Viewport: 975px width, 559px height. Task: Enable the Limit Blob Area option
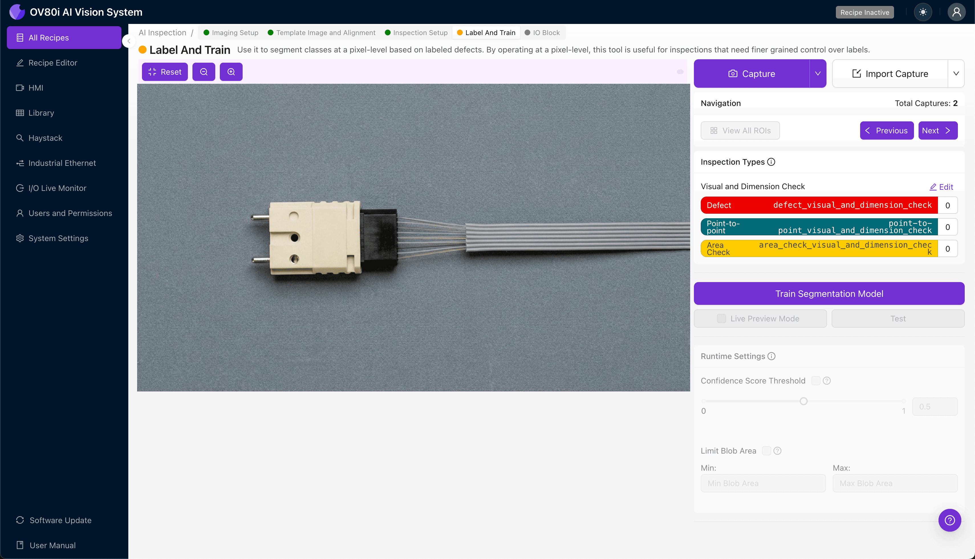coord(767,450)
